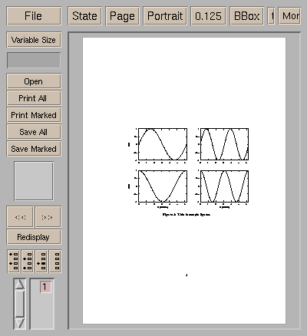This screenshot has width=307, height=336.
Task: Click the panner box above the page arrows
Action: (34, 181)
